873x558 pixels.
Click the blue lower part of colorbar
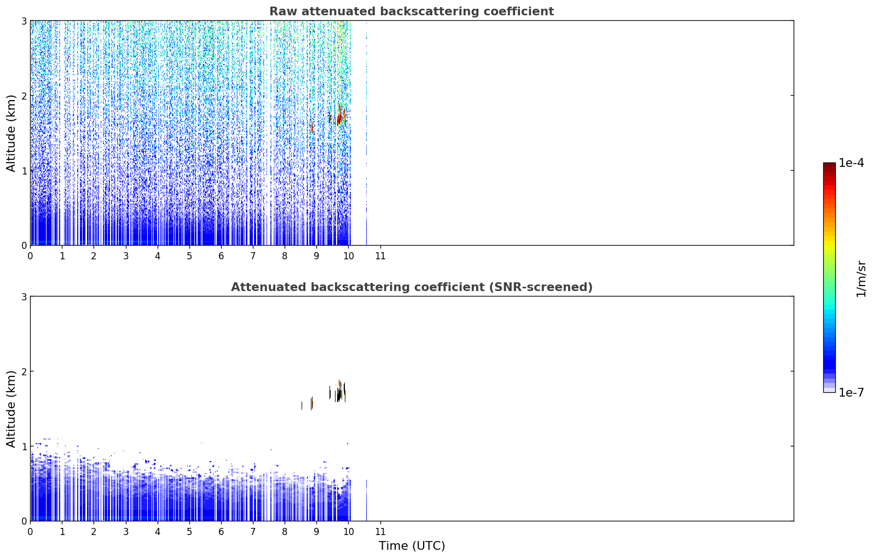click(829, 356)
